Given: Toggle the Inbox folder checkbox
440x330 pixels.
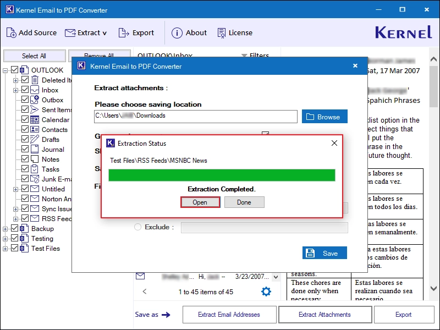Looking at the screenshot, I should [x=25, y=90].
